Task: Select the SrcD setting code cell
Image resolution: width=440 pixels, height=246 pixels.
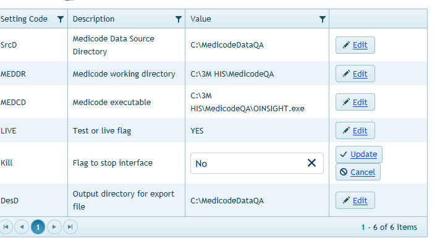Action: click(9, 45)
